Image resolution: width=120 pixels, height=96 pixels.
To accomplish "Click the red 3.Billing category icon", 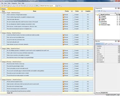I will (99, 20).
